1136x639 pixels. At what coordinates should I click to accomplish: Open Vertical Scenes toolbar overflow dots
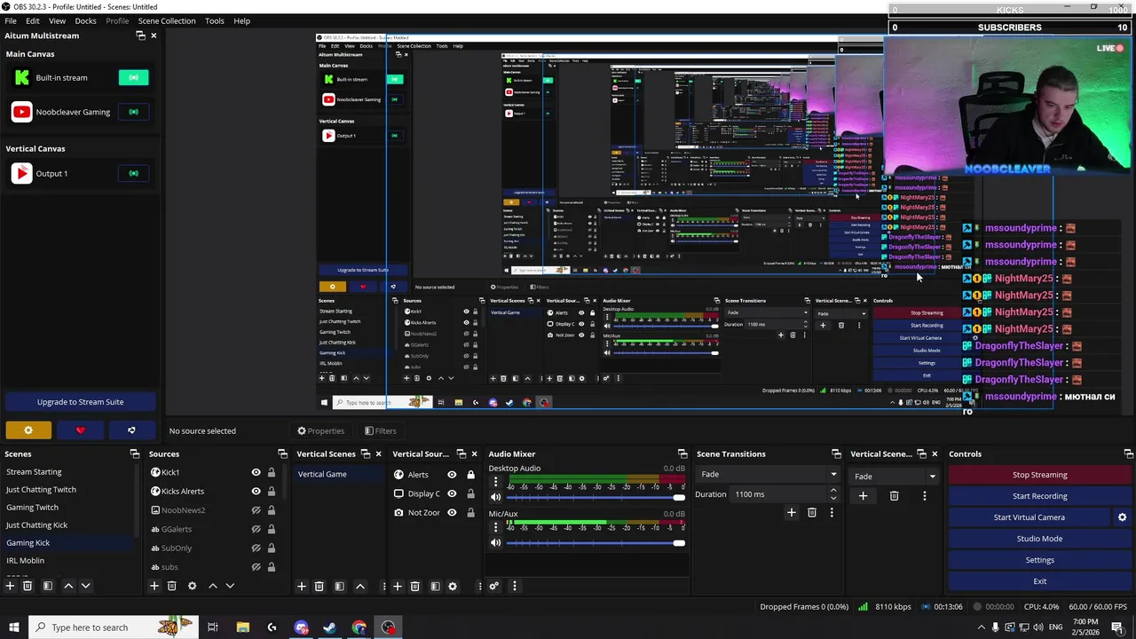pyautogui.click(x=383, y=586)
